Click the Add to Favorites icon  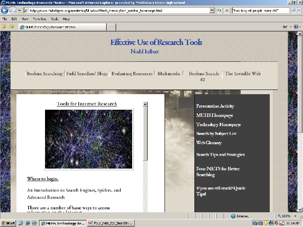[12, 26]
